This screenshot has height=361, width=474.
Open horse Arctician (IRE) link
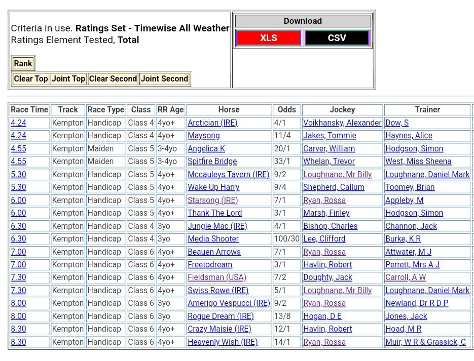tap(212, 123)
